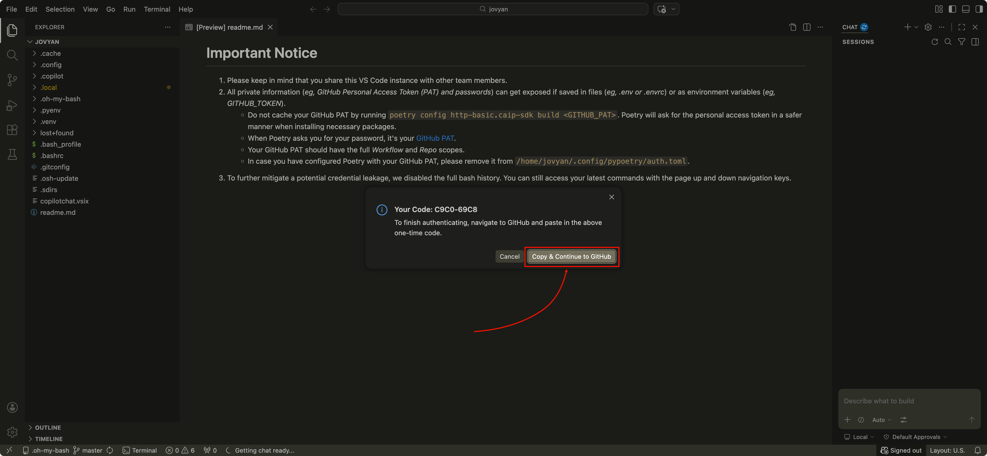The height and width of the screenshot is (456, 987).
Task: Click Synchronize Changes icon in status bar
Action: [110, 450]
